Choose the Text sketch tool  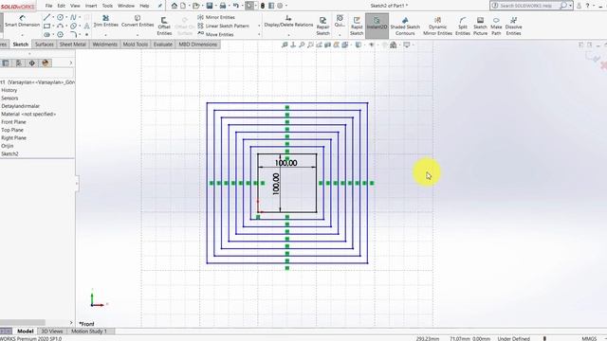86,26
